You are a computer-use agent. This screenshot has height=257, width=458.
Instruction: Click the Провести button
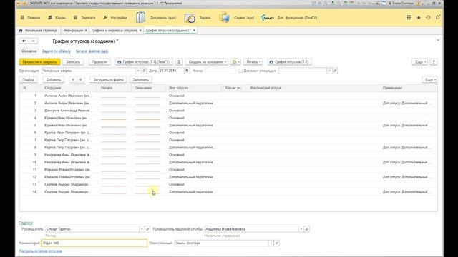[99, 62]
